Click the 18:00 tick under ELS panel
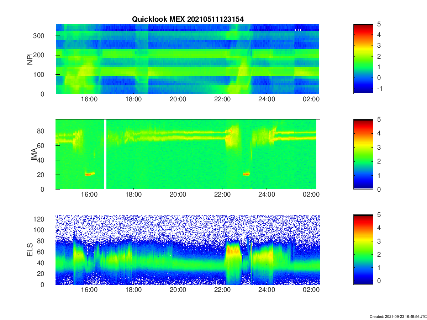This screenshot has width=427, height=320. (133, 290)
